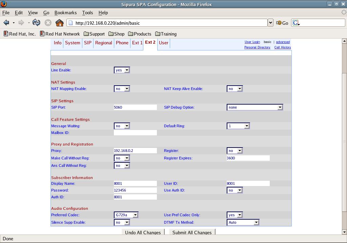This screenshot has width=347, height=243.
Task: Open the Register yes/no dropdown
Action: click(x=234, y=151)
